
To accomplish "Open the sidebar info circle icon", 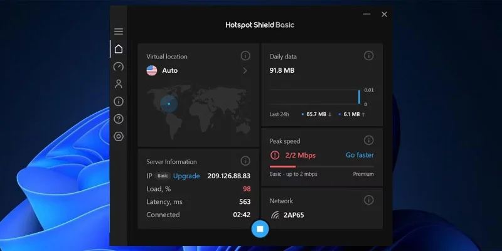I will [119, 102].
